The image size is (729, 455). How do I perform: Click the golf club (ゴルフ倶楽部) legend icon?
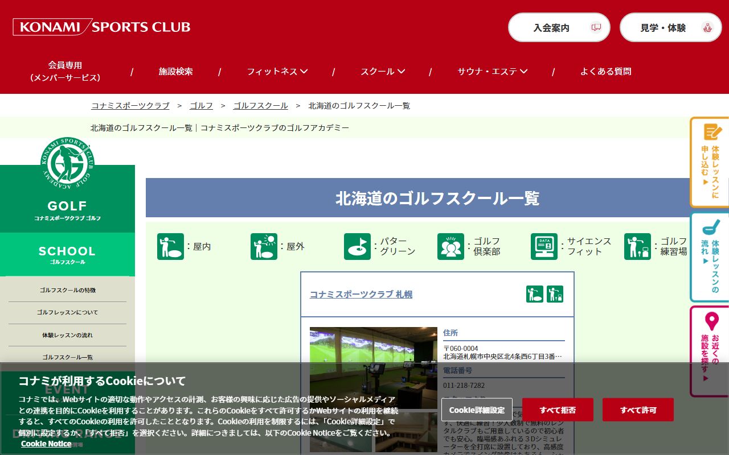tap(450, 246)
